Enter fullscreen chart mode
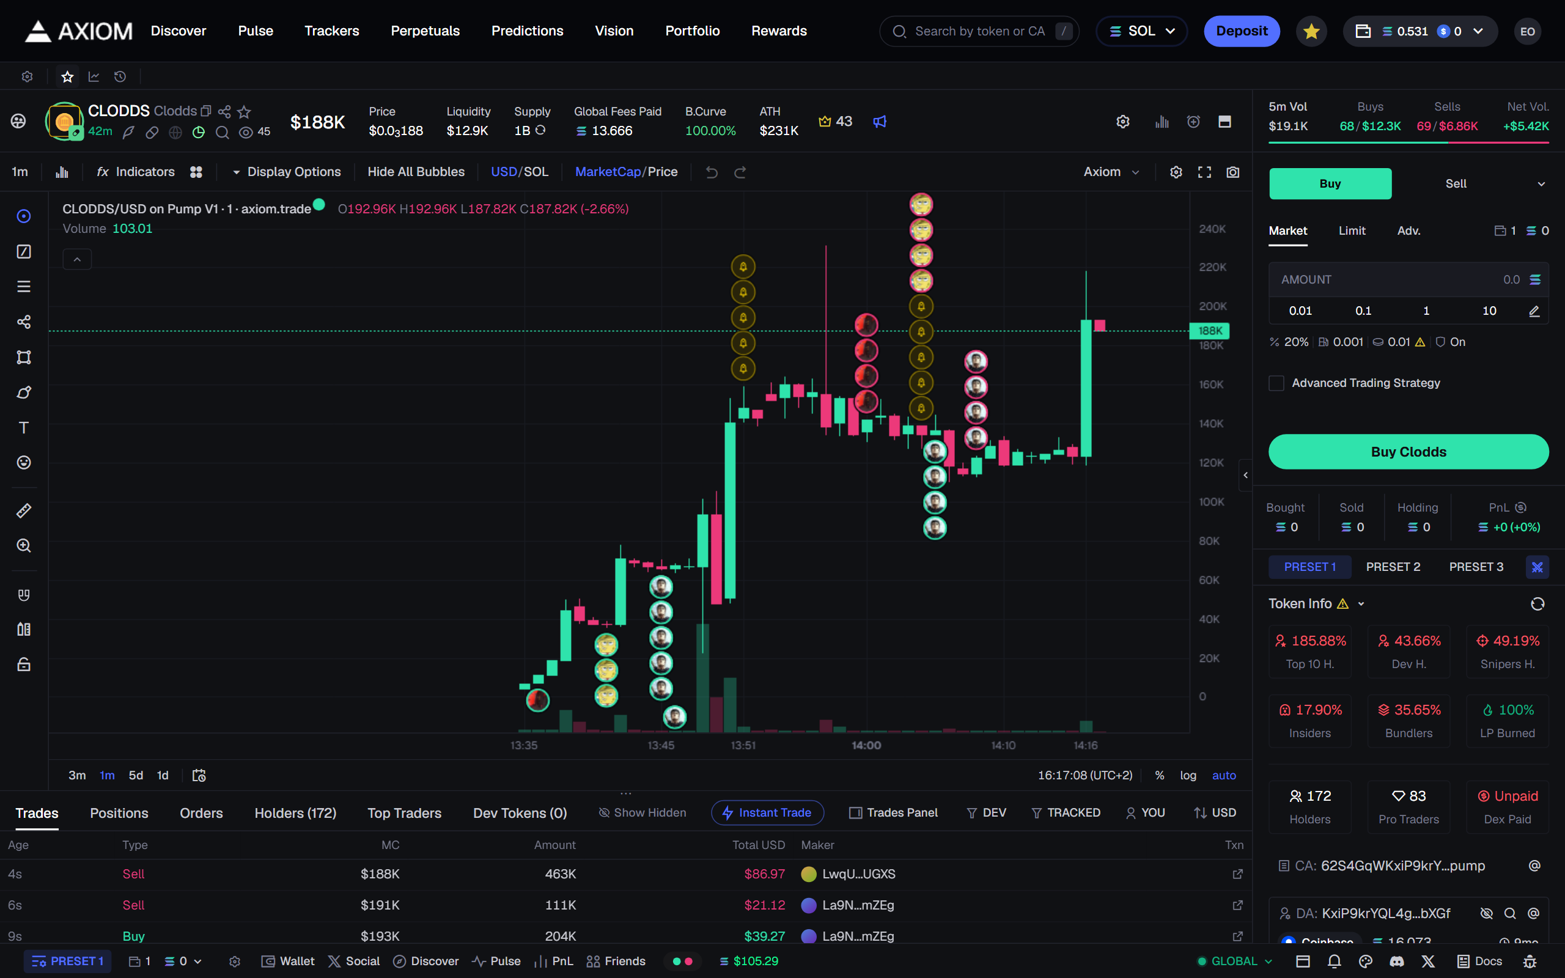 click(x=1204, y=172)
